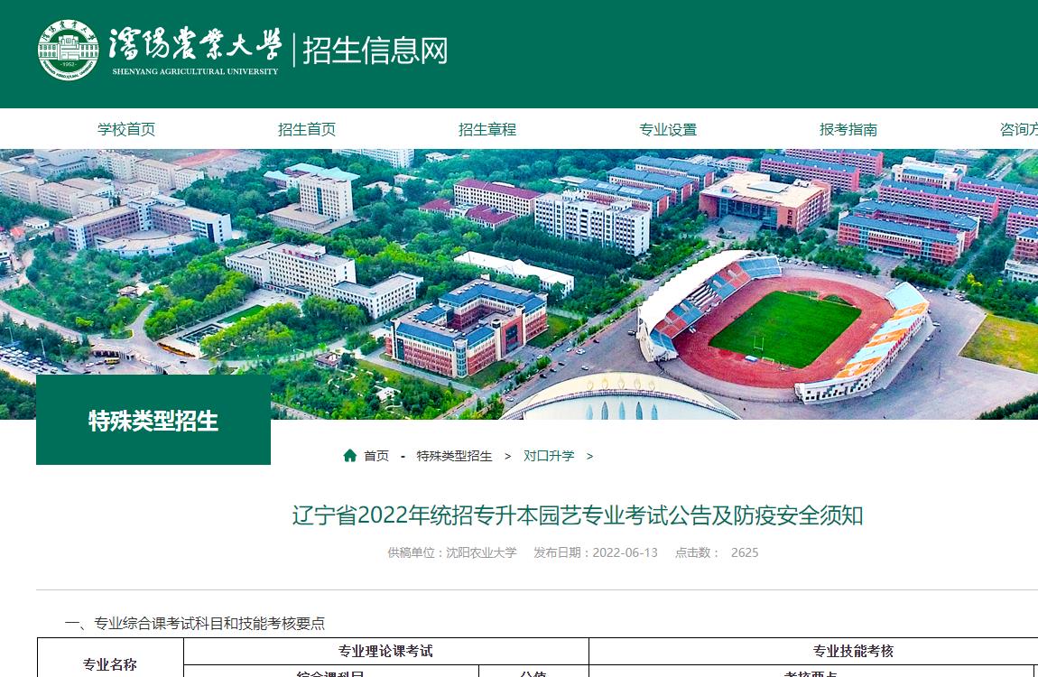Select the click count value 2625
This screenshot has height=677, width=1038.
(x=745, y=552)
